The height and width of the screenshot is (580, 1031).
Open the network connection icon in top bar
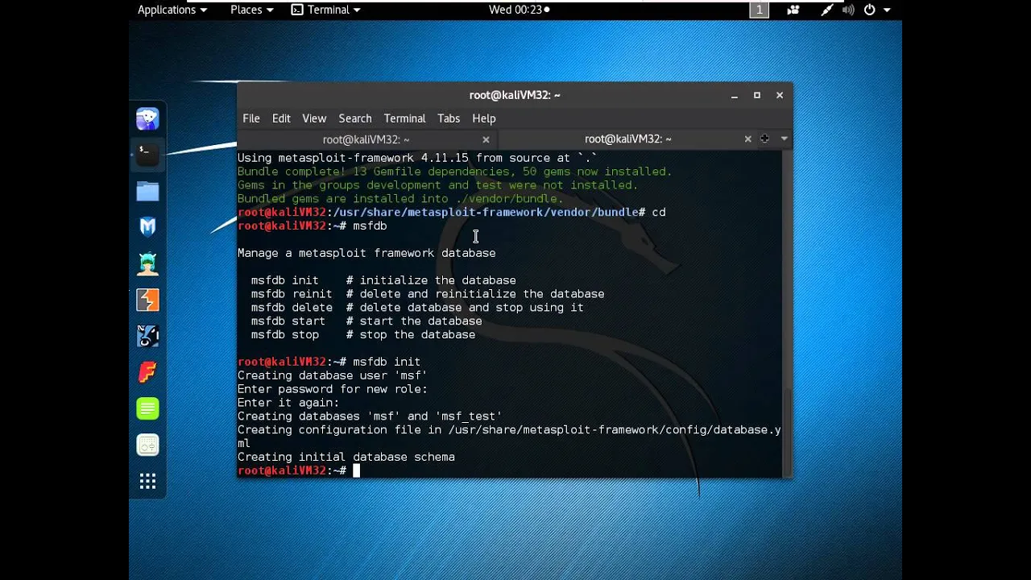[x=827, y=10]
